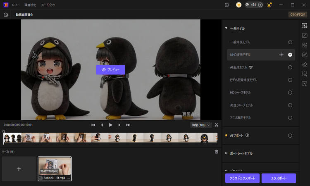Select the HDシャープモデル radio button
This screenshot has width=310, height=186.
(x=290, y=93)
